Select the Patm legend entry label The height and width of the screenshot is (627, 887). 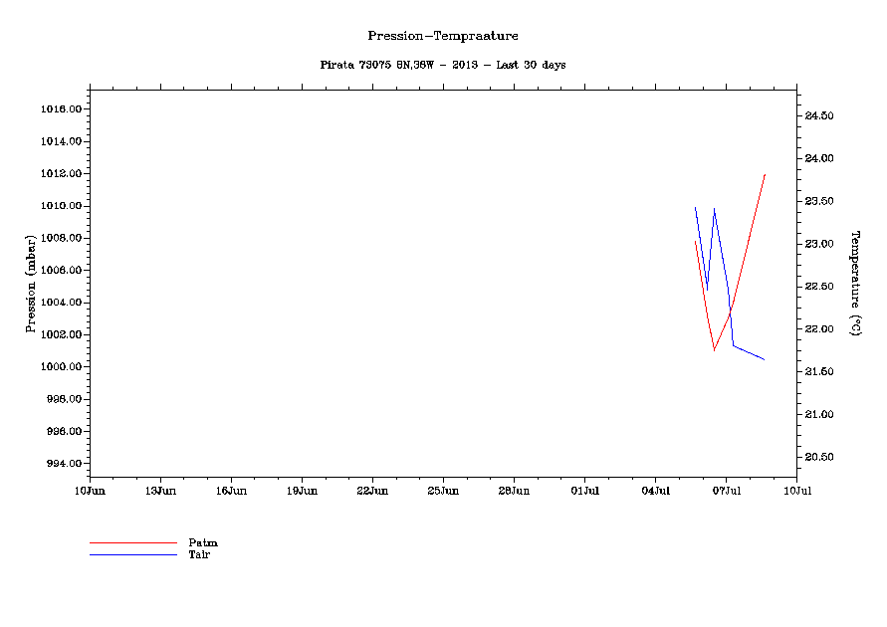pos(203,543)
